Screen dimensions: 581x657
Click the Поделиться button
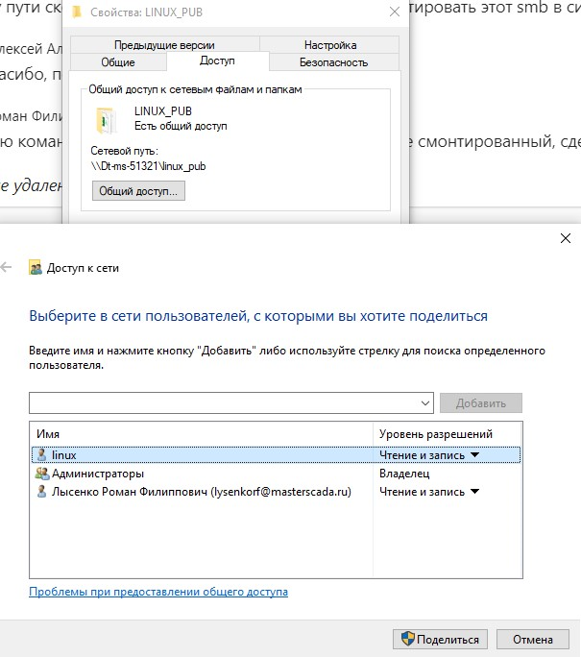click(x=441, y=639)
